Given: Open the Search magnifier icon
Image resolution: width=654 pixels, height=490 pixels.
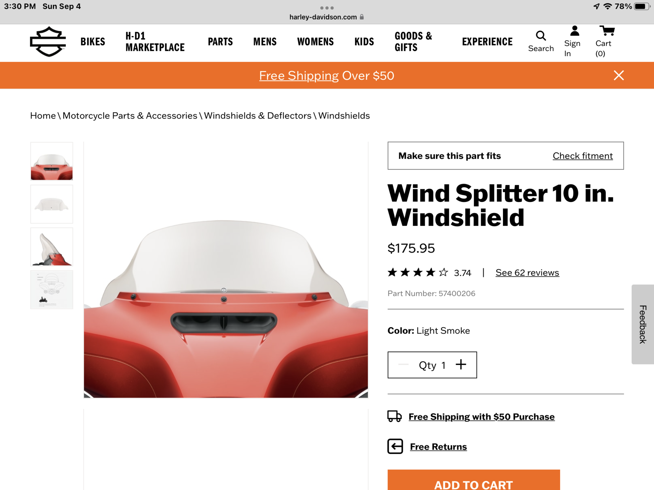Looking at the screenshot, I should tap(541, 36).
